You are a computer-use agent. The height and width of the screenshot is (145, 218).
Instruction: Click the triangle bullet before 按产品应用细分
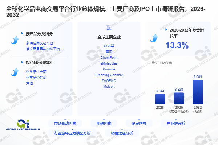[x=22, y=62]
